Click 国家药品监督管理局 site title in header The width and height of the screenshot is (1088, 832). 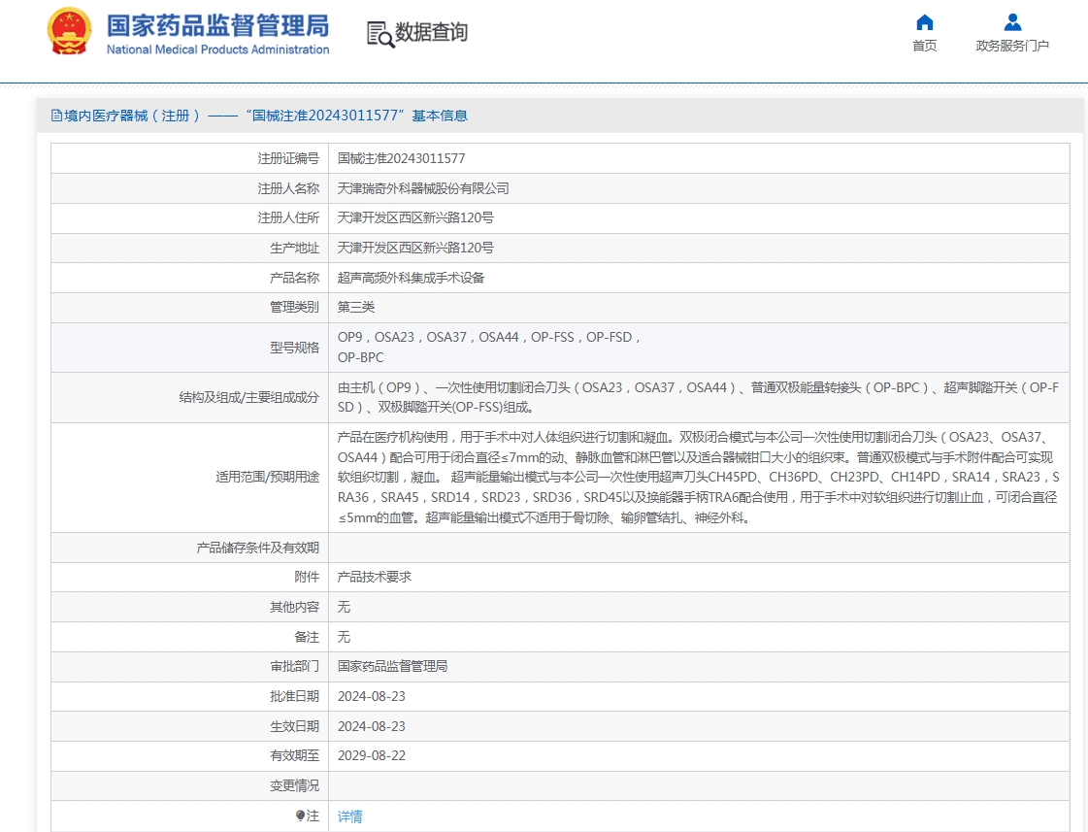(217, 25)
